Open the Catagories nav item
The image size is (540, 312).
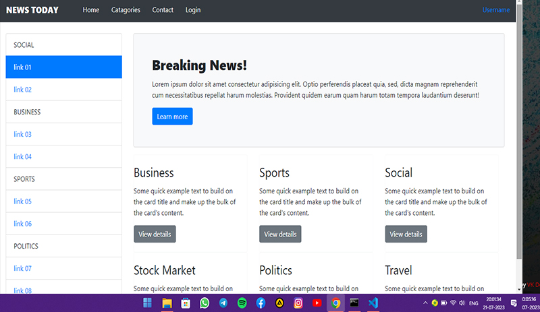126,10
